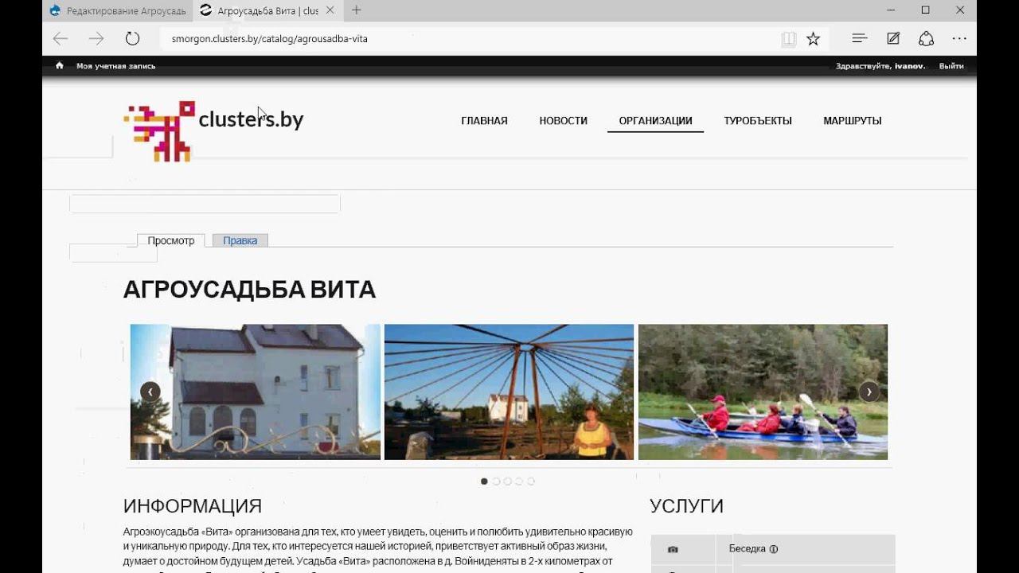Switch to Редактирование Агроусадьба tab
The image size is (1019, 573).
pyautogui.click(x=118, y=11)
